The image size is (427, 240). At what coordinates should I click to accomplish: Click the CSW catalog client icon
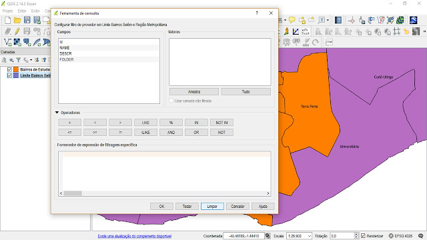click(x=329, y=42)
